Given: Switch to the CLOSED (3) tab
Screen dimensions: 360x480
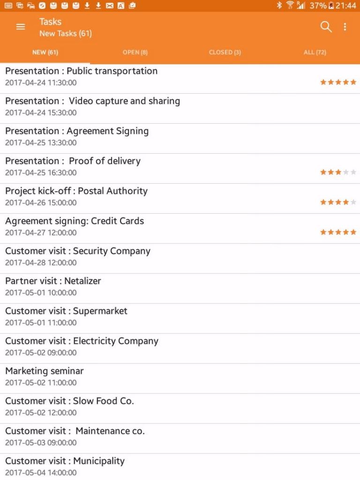Looking at the screenshot, I should (225, 52).
